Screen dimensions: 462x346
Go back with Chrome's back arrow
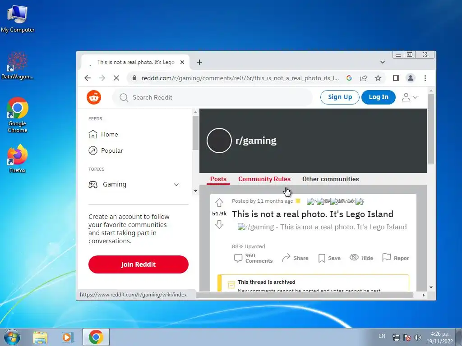(88, 78)
